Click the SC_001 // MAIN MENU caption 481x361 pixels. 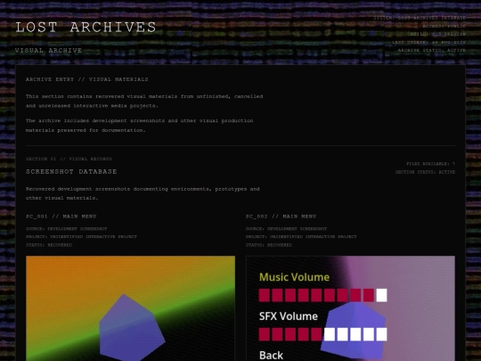click(x=61, y=217)
